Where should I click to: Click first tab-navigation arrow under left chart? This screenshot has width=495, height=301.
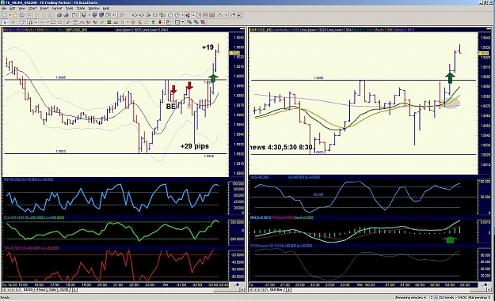tap(3, 289)
